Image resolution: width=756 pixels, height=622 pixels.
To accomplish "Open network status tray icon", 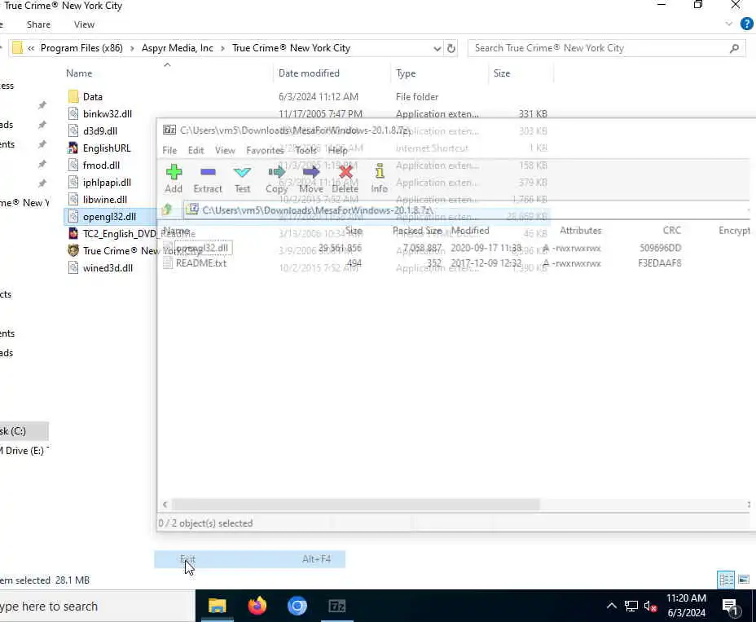I will pyautogui.click(x=631, y=606).
